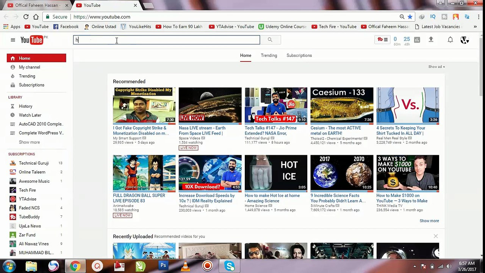Open Watch Later in the sidebar
This screenshot has height=273, width=485.
click(x=30, y=115)
